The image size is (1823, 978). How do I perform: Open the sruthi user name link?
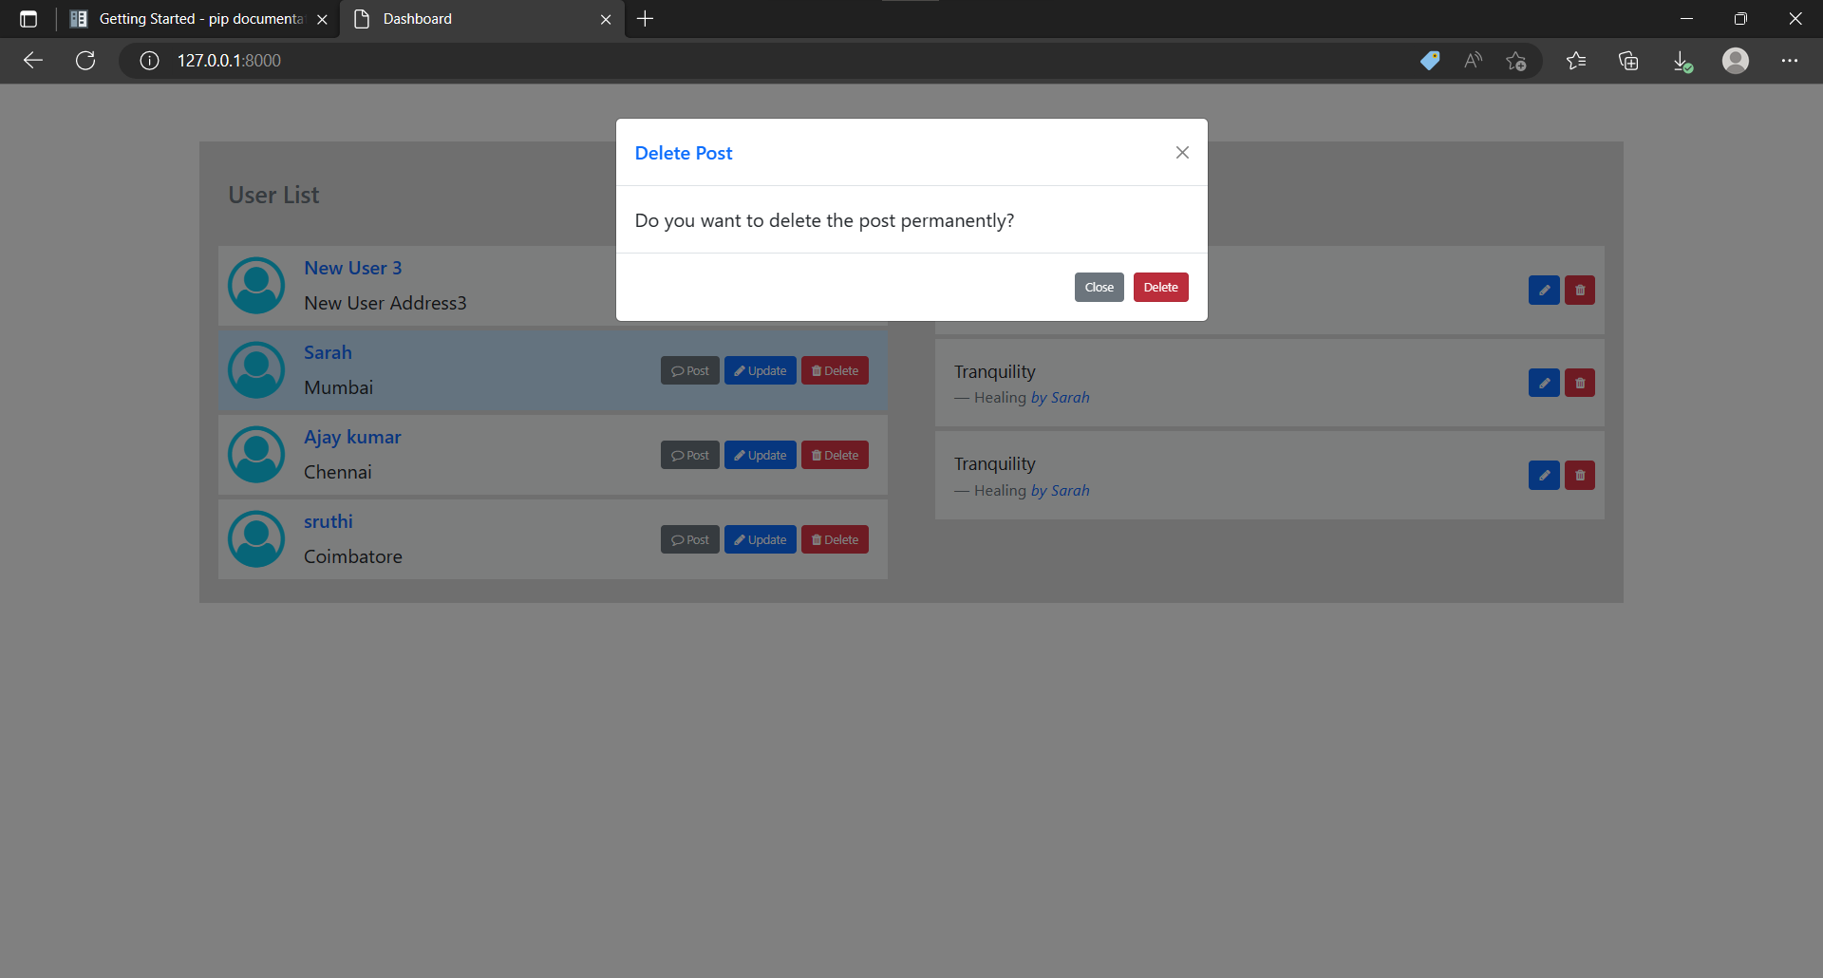[328, 520]
